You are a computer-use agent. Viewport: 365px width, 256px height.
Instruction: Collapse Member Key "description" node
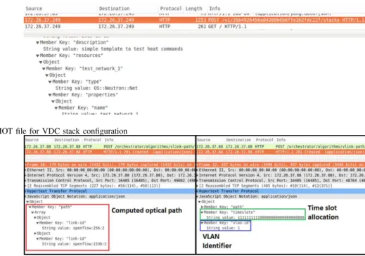pyautogui.click(x=37, y=43)
